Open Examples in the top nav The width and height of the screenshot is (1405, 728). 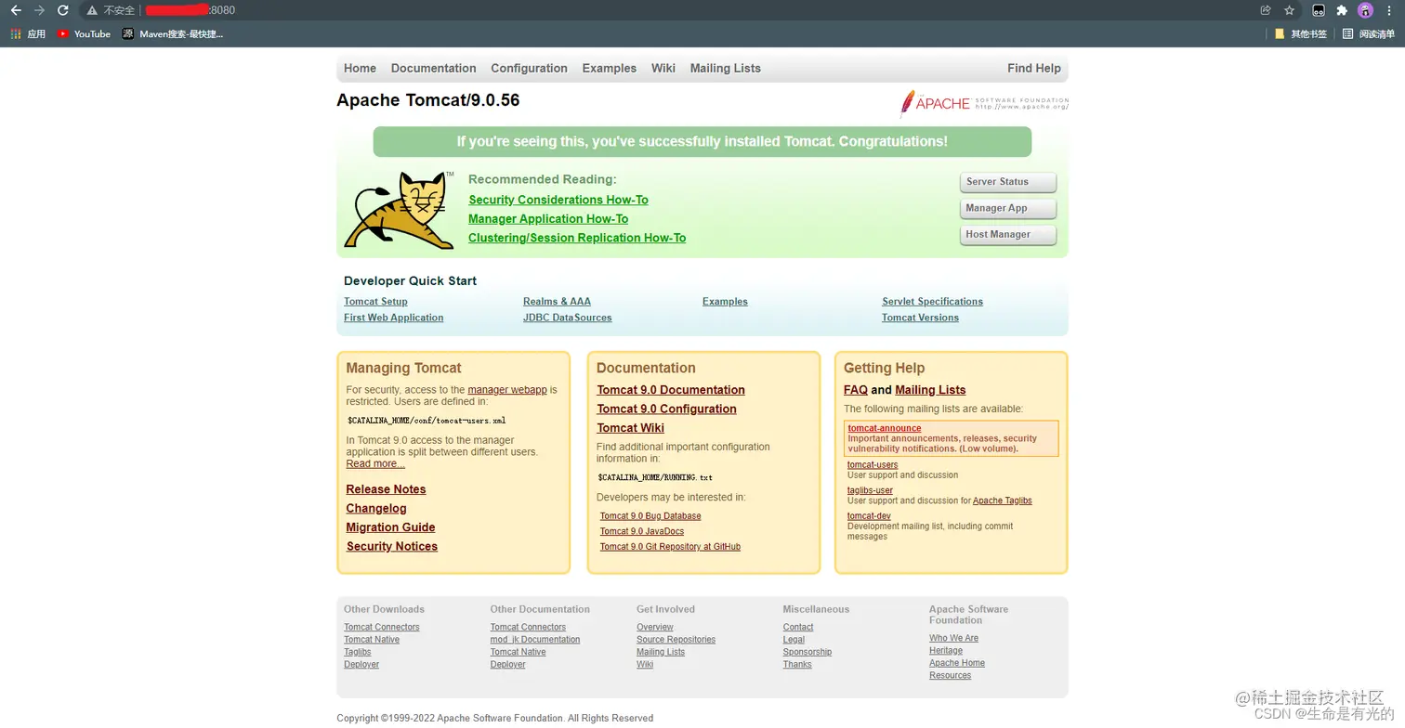tap(609, 69)
